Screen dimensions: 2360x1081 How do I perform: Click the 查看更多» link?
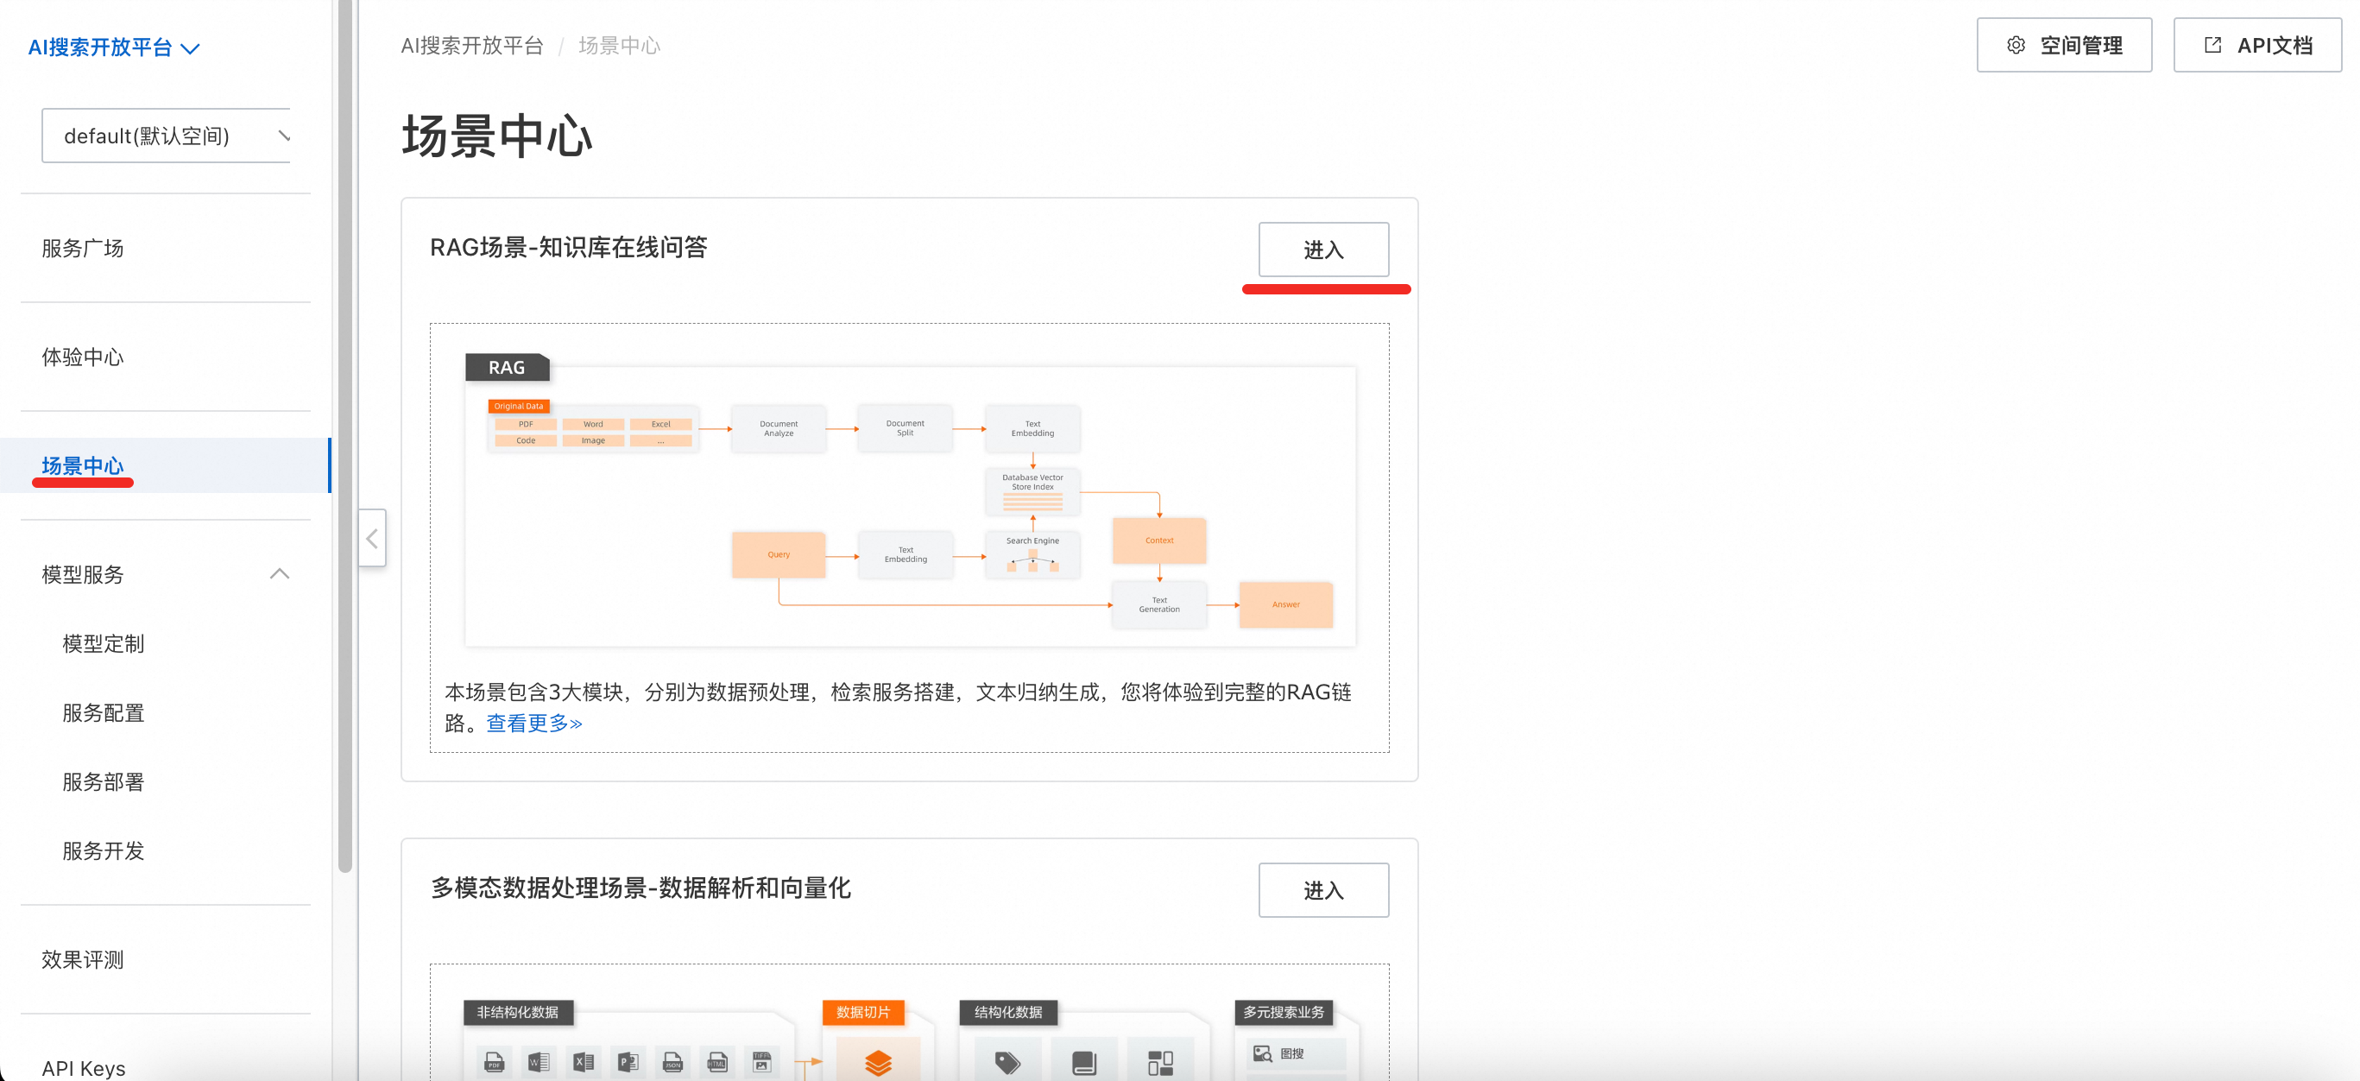(x=534, y=723)
